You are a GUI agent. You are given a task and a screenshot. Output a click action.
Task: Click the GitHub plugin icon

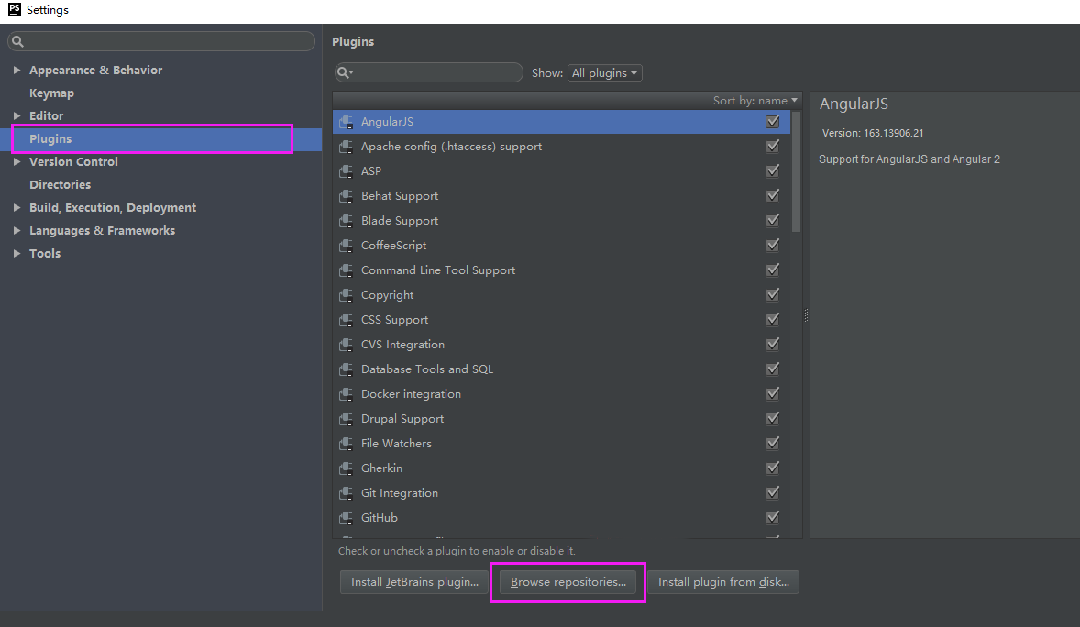tap(346, 518)
